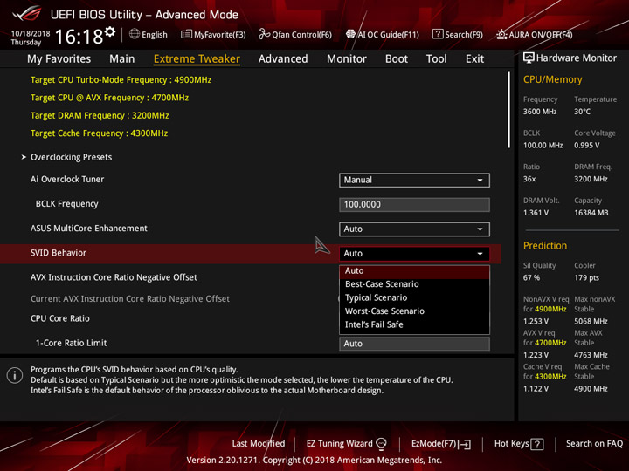The height and width of the screenshot is (471, 629).
Task: Open the clock settings gear icon
Action: point(110,31)
